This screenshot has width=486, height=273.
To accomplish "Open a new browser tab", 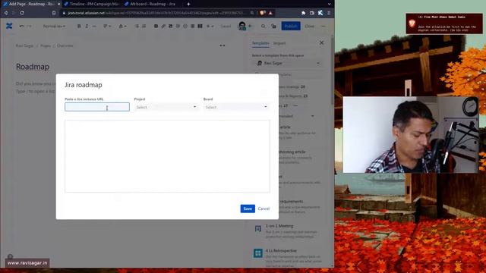I will tap(188, 4).
